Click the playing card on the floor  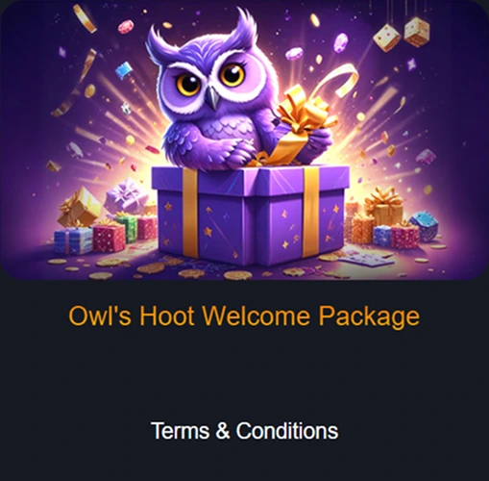367,258
